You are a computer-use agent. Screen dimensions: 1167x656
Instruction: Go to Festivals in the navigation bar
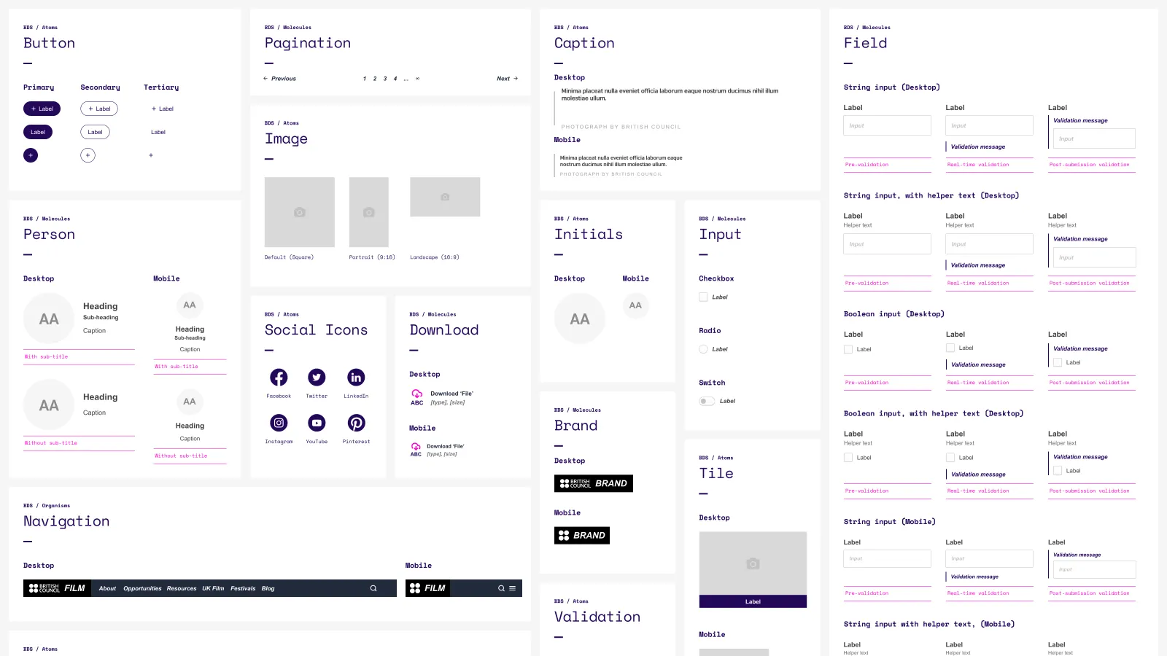[x=243, y=588]
